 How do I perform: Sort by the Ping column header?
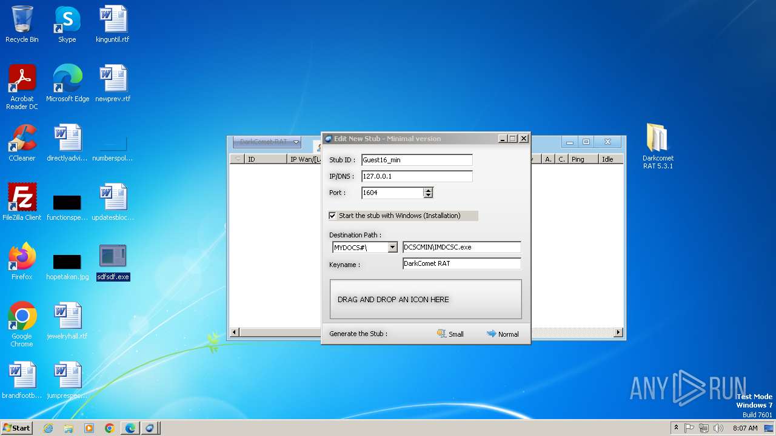click(x=583, y=159)
